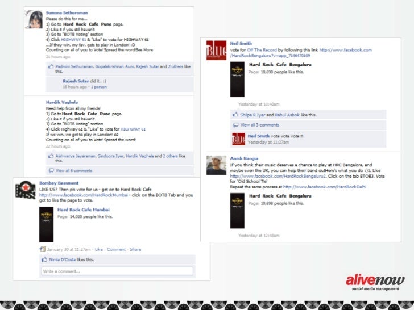
Task: Open Rajesh Sutar's comment author link
Action: point(76,81)
